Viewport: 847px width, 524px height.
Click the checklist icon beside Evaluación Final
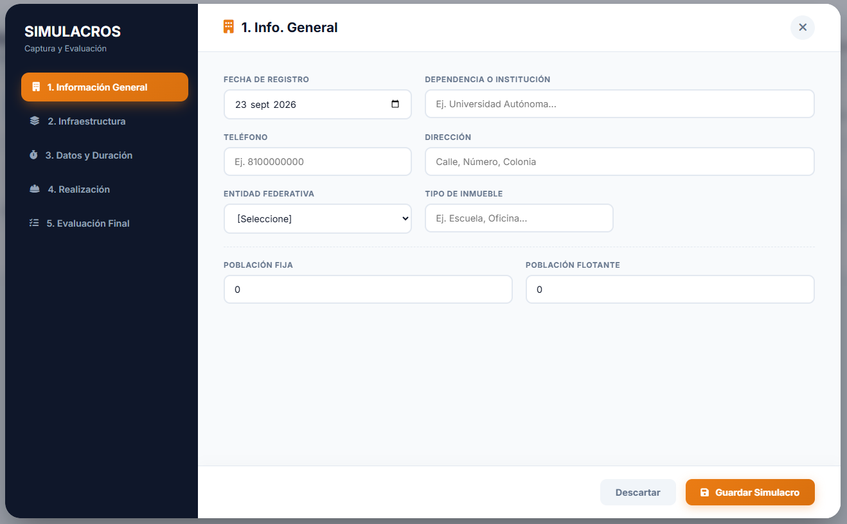click(x=34, y=223)
